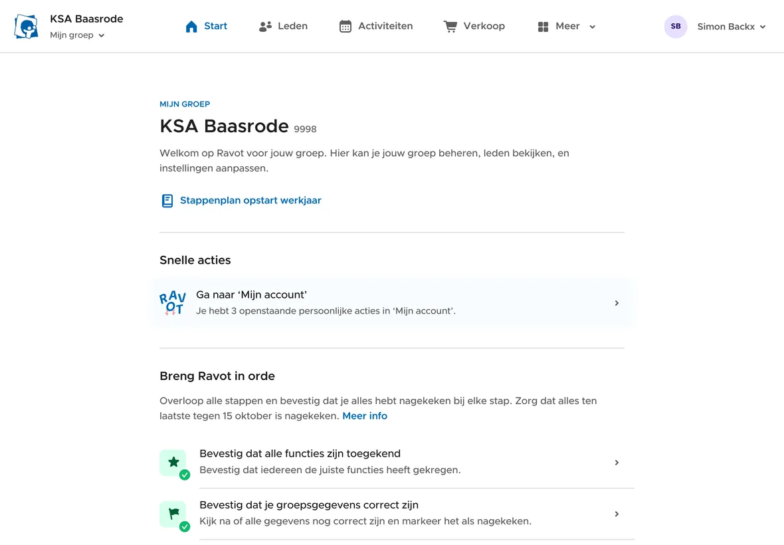The height and width of the screenshot is (545, 784).
Task: Click the house icon beside Start
Action: coord(191,27)
